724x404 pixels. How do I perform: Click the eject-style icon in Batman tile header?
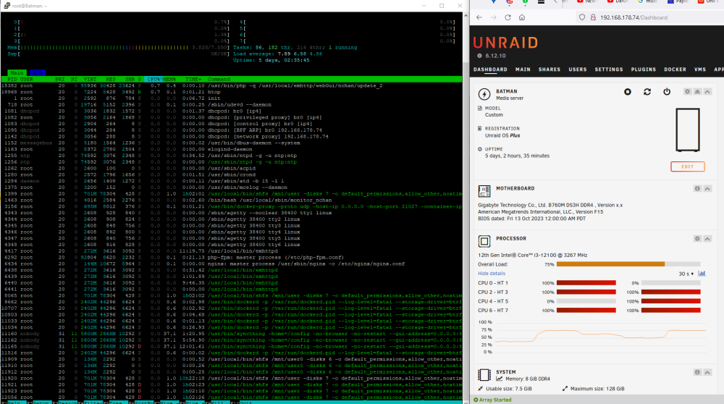click(x=698, y=91)
